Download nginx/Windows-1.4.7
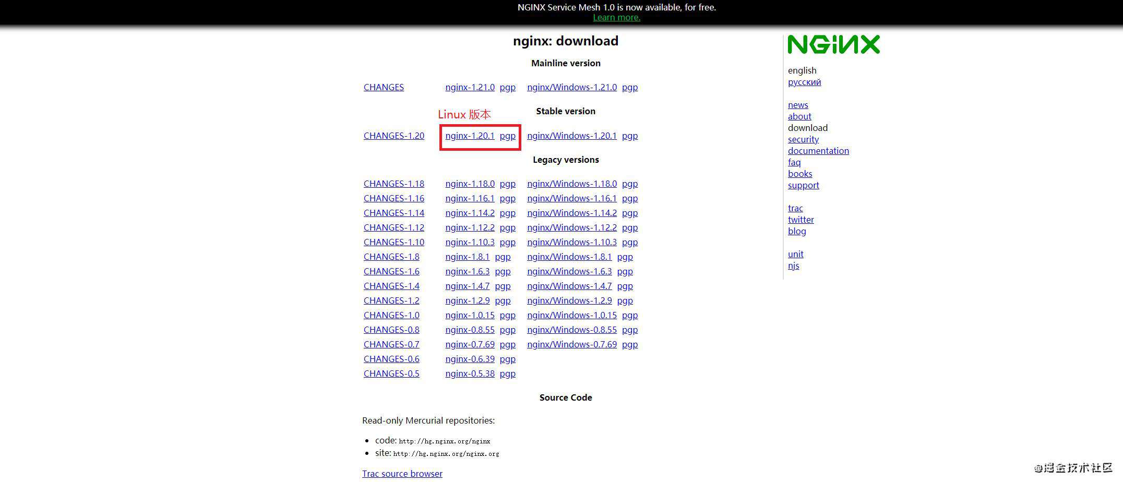This screenshot has width=1123, height=482. (569, 286)
